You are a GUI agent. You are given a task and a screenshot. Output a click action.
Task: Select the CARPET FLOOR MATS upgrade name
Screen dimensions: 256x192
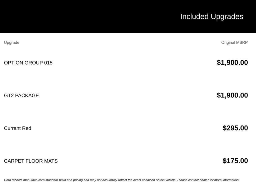tap(31, 161)
